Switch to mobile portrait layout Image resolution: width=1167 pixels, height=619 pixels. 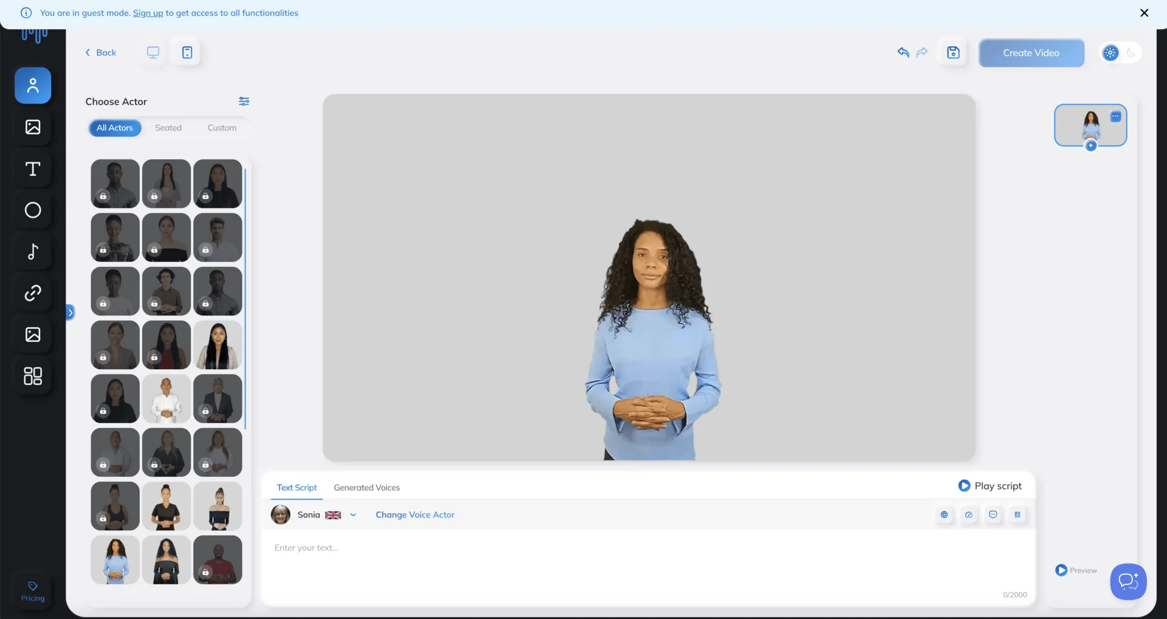187,52
